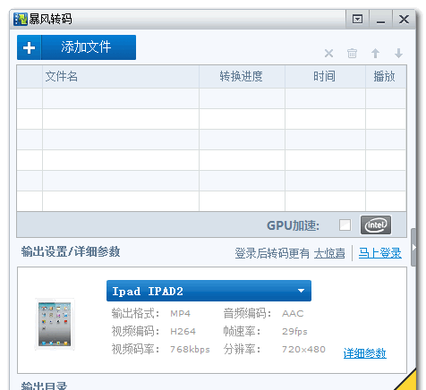Click the 时间 column header
Image resolution: width=426 pixels, height=390 pixels.
324,76
